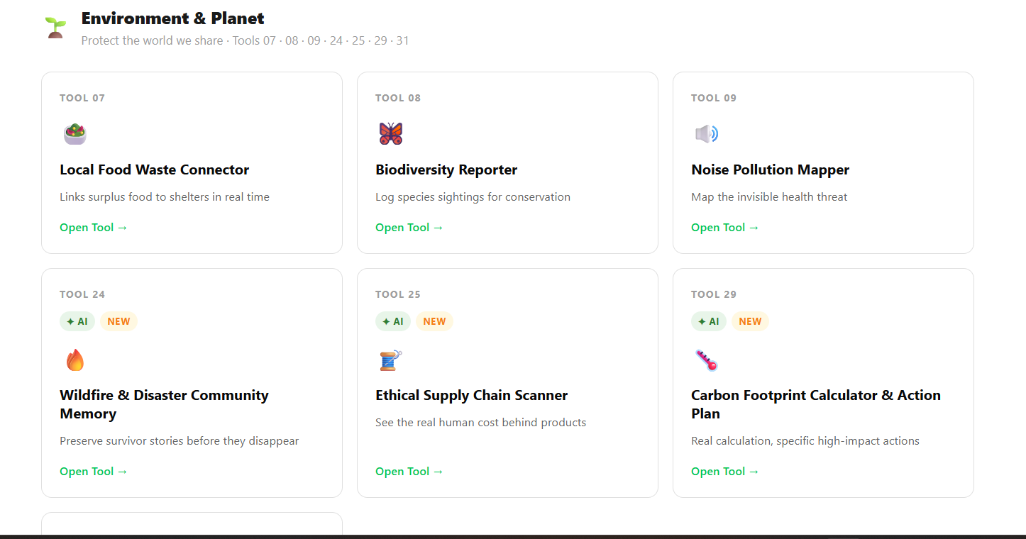Click tool number 31 in the header subtitle
The height and width of the screenshot is (539, 1026).
pyautogui.click(x=402, y=40)
